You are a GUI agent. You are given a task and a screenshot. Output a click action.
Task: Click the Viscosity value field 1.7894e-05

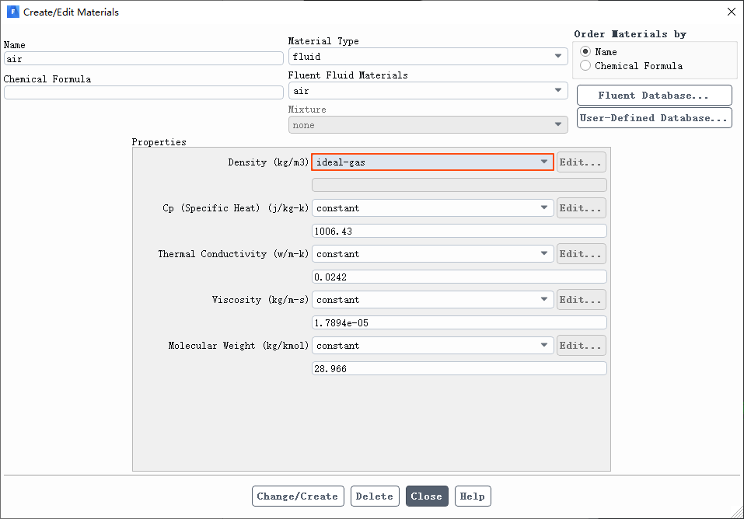click(x=459, y=322)
